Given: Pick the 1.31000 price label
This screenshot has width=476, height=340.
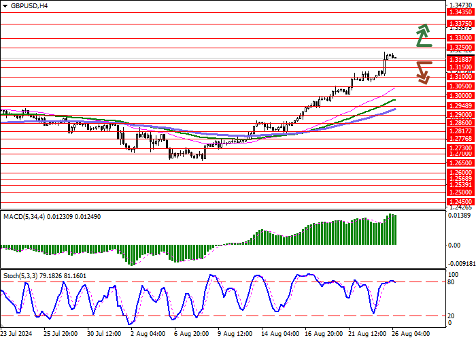Looking at the screenshot, I should (x=460, y=77).
